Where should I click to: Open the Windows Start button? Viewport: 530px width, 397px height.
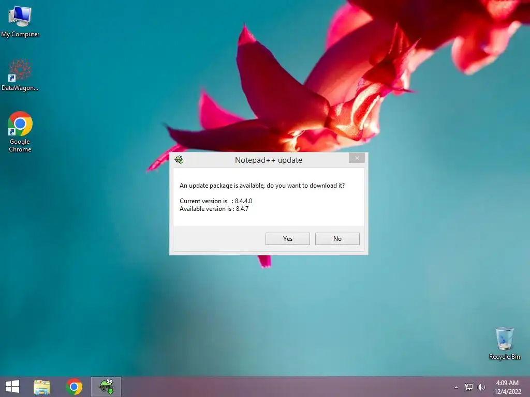click(12, 387)
